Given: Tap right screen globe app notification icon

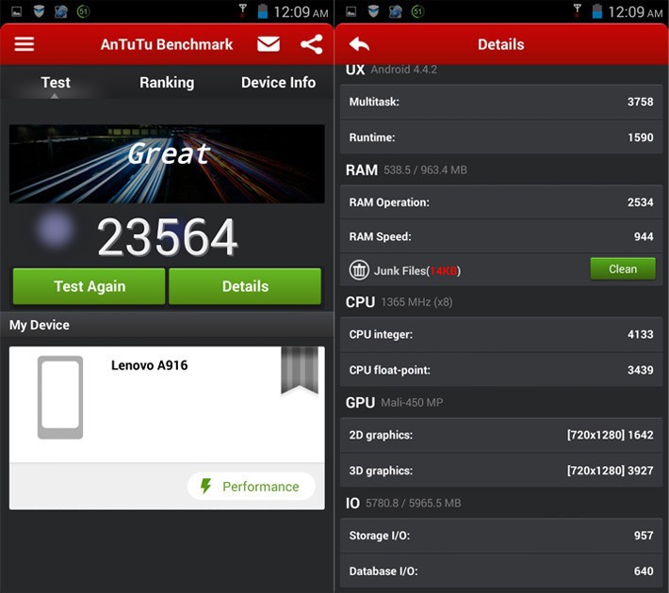Looking at the screenshot, I should (396, 11).
